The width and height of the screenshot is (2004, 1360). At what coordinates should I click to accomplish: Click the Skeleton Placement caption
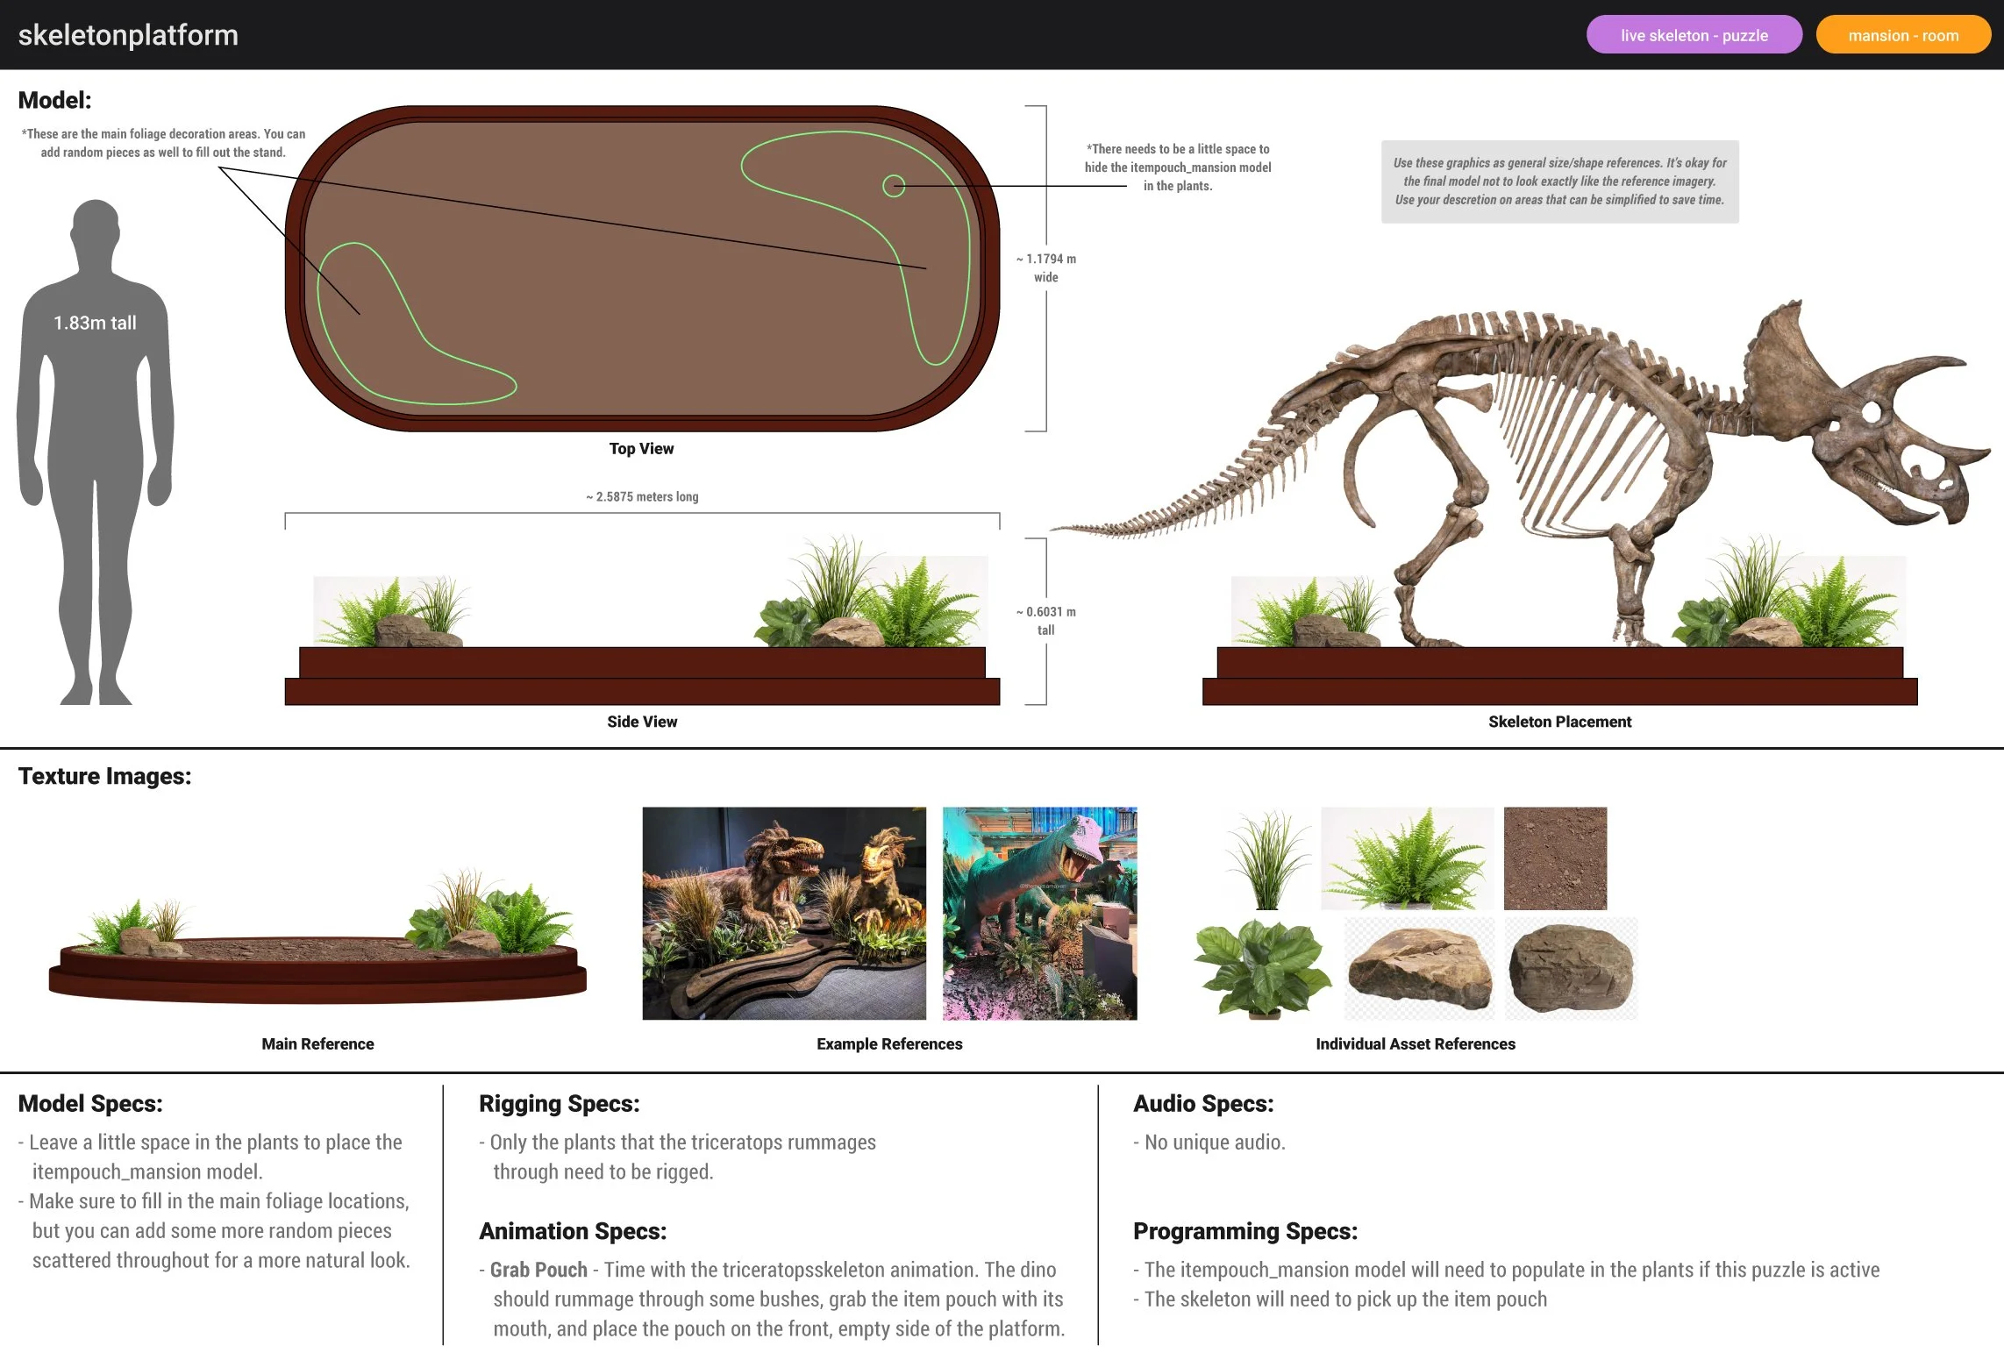pyautogui.click(x=1559, y=722)
